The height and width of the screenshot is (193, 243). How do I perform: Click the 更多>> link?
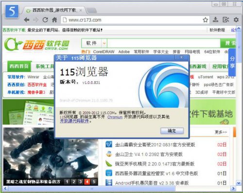click(221, 132)
